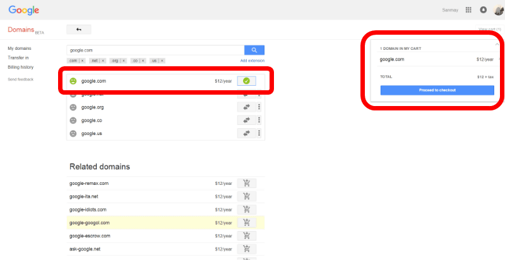Click the Google logo
The image size is (505, 260).
[24, 10]
